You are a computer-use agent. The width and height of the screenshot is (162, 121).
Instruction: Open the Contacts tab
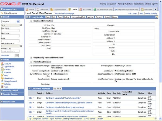tap(147, 9)
